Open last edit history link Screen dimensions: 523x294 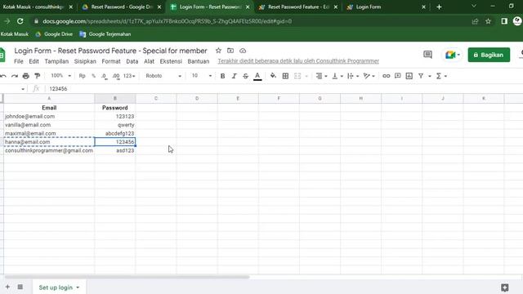point(298,61)
